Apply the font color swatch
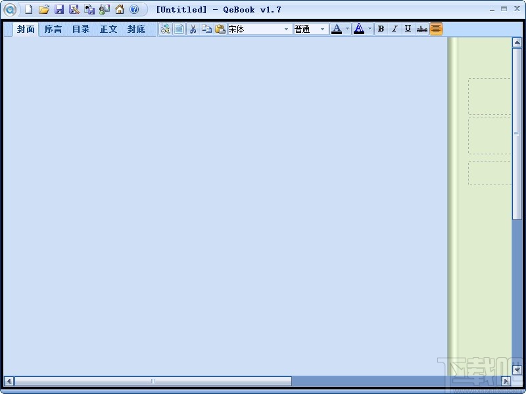Screen dimensions: 526x394 336,28
